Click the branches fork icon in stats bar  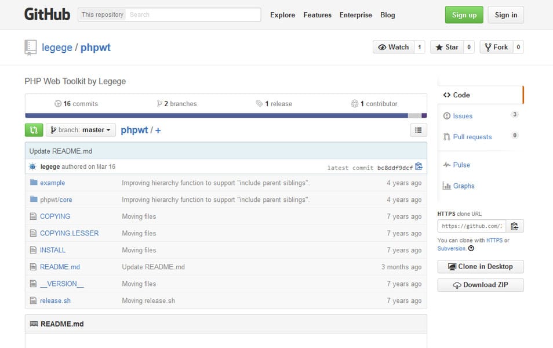coord(159,103)
